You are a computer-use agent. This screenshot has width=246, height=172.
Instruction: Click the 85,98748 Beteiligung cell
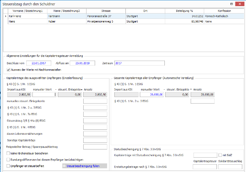(184, 21)
